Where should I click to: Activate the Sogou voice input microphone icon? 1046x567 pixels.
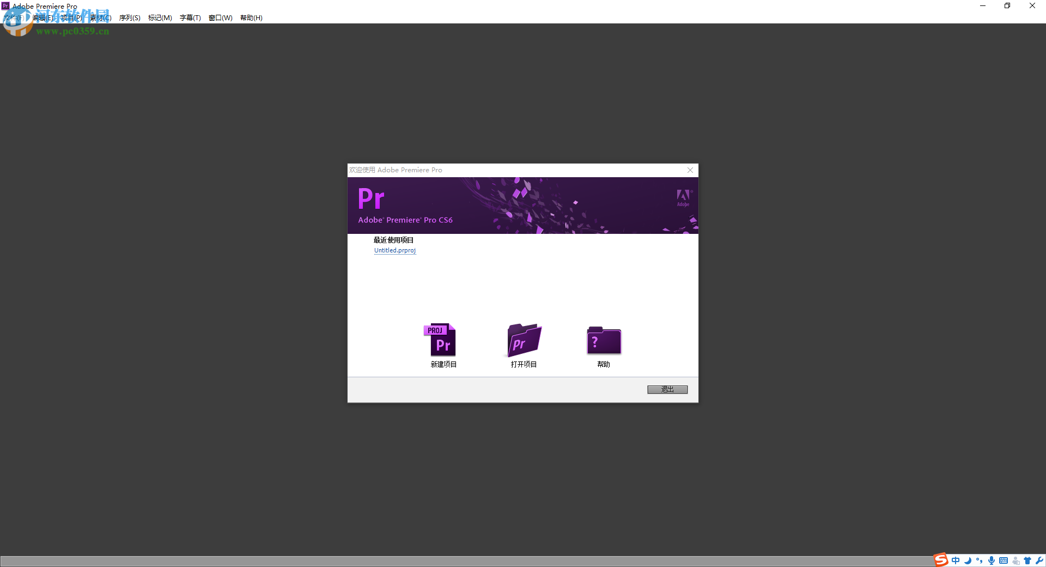coord(992,560)
